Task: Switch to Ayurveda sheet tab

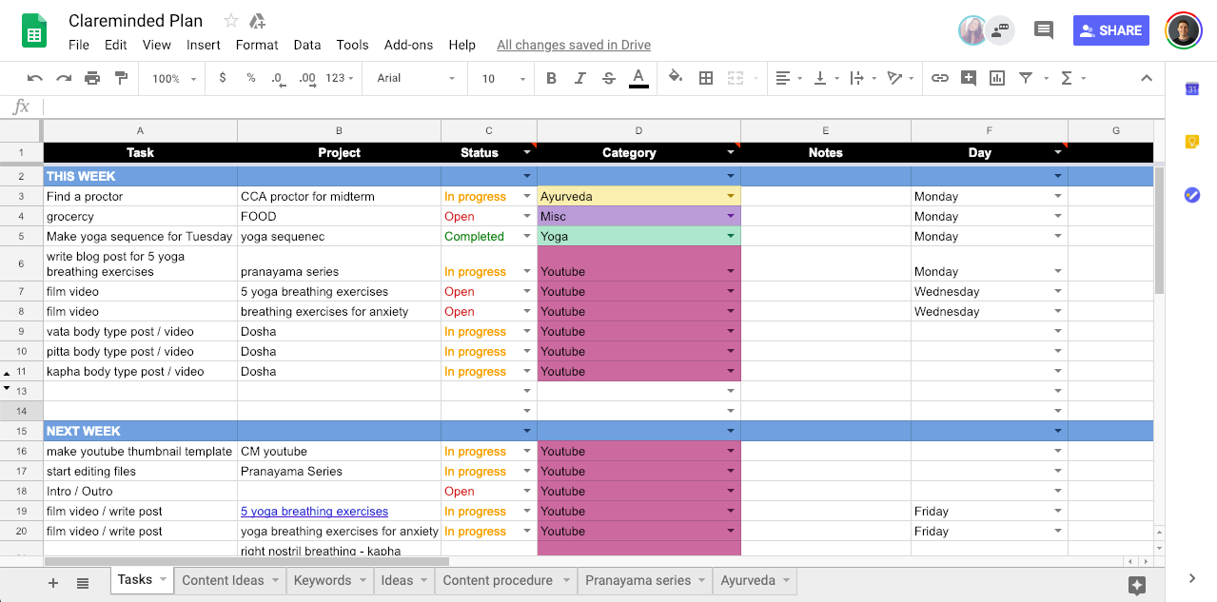Action: [748, 580]
